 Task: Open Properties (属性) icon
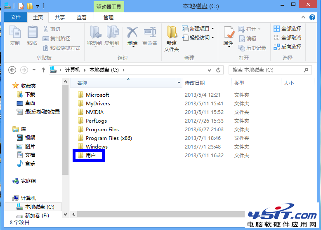[229, 33]
